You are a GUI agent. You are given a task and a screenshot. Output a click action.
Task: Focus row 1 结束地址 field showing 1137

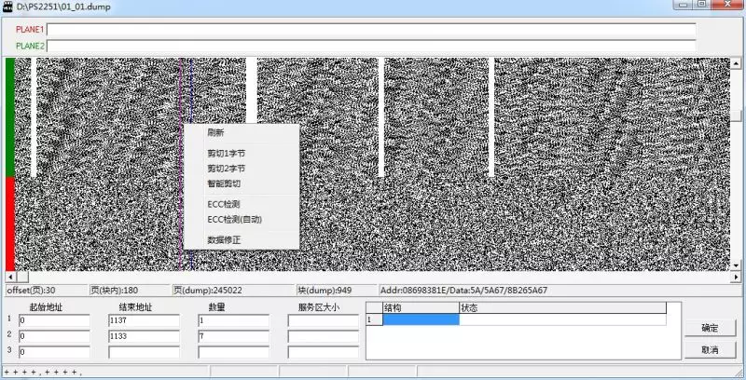point(145,320)
